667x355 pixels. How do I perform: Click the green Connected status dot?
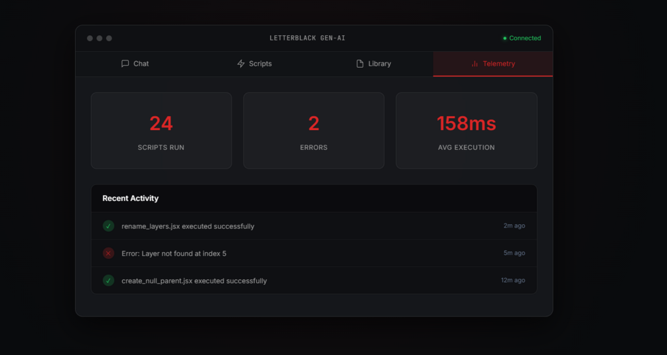click(x=505, y=38)
